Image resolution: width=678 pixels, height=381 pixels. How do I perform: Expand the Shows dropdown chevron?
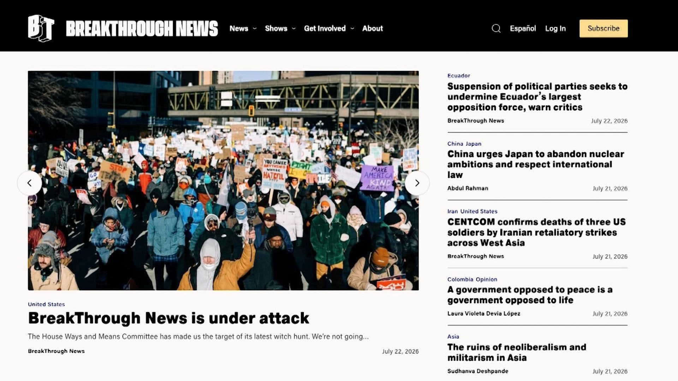293,29
